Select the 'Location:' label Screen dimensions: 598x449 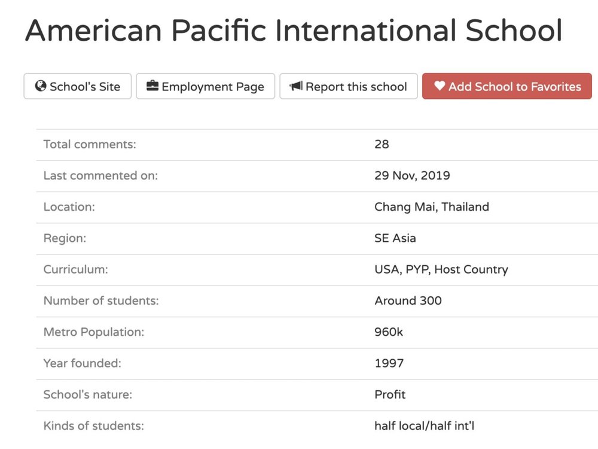69,207
